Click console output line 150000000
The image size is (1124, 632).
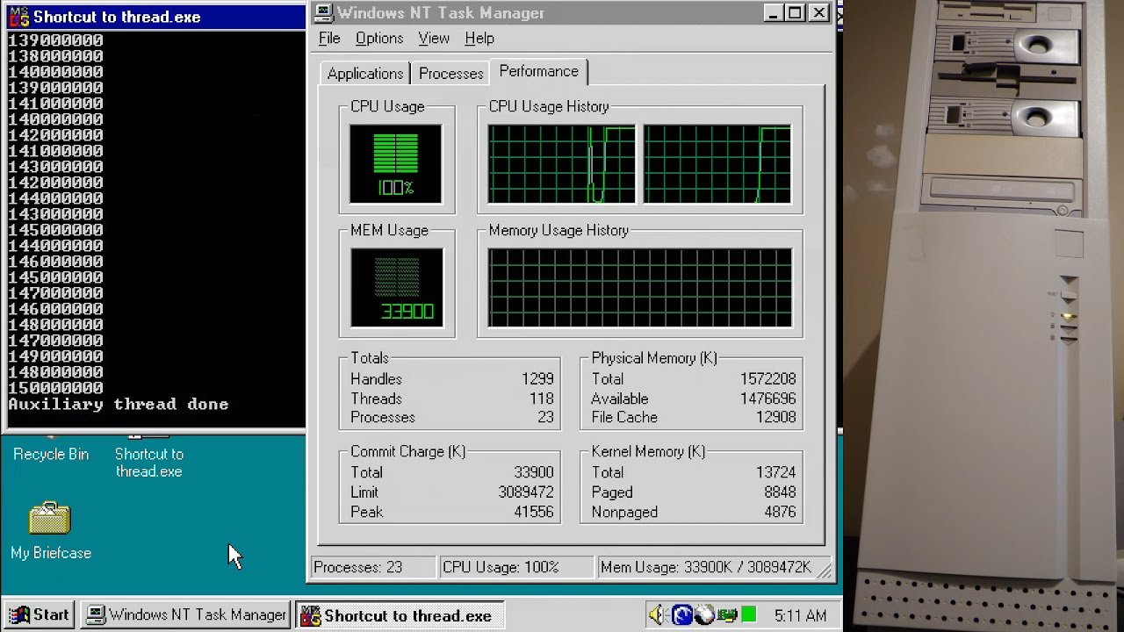point(55,388)
